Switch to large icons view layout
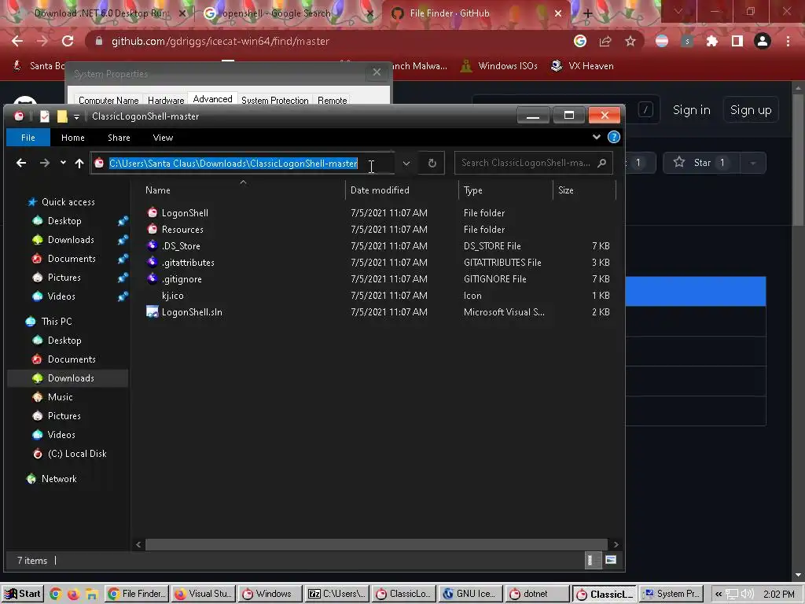The height and width of the screenshot is (604, 805). pyautogui.click(x=610, y=560)
